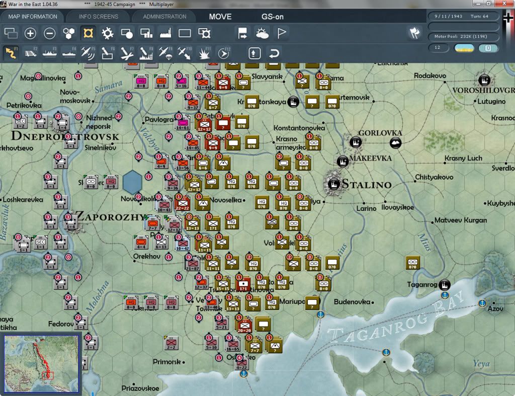This screenshot has height=396, width=515.
Task: Select the F4 ship mode icon
Action: point(69,53)
